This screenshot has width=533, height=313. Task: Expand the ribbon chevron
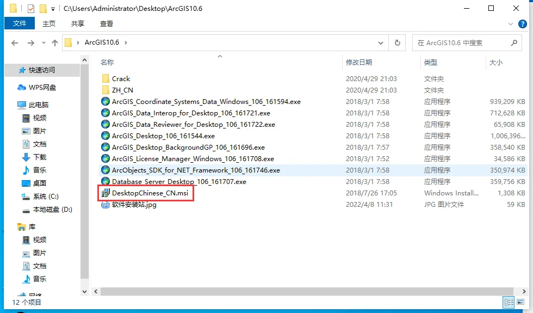tap(510, 24)
